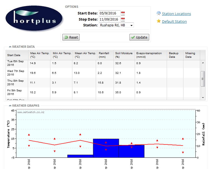Viewport: 211px width, 170px height.
Task: Click the www.metwatch.co.nz text in graph
Action: point(31,112)
